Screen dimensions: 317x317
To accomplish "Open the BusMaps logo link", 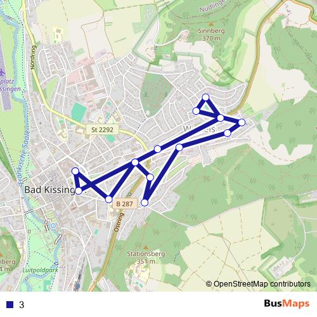I will click(x=287, y=304).
